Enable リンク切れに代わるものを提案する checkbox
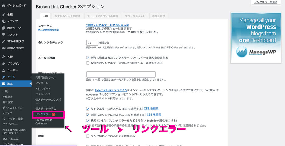The image size is (285, 146). coord(88,136)
